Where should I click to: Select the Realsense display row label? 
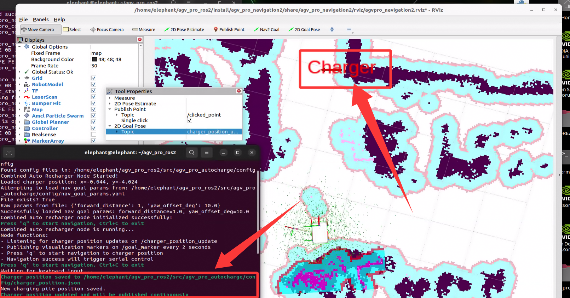(44, 135)
